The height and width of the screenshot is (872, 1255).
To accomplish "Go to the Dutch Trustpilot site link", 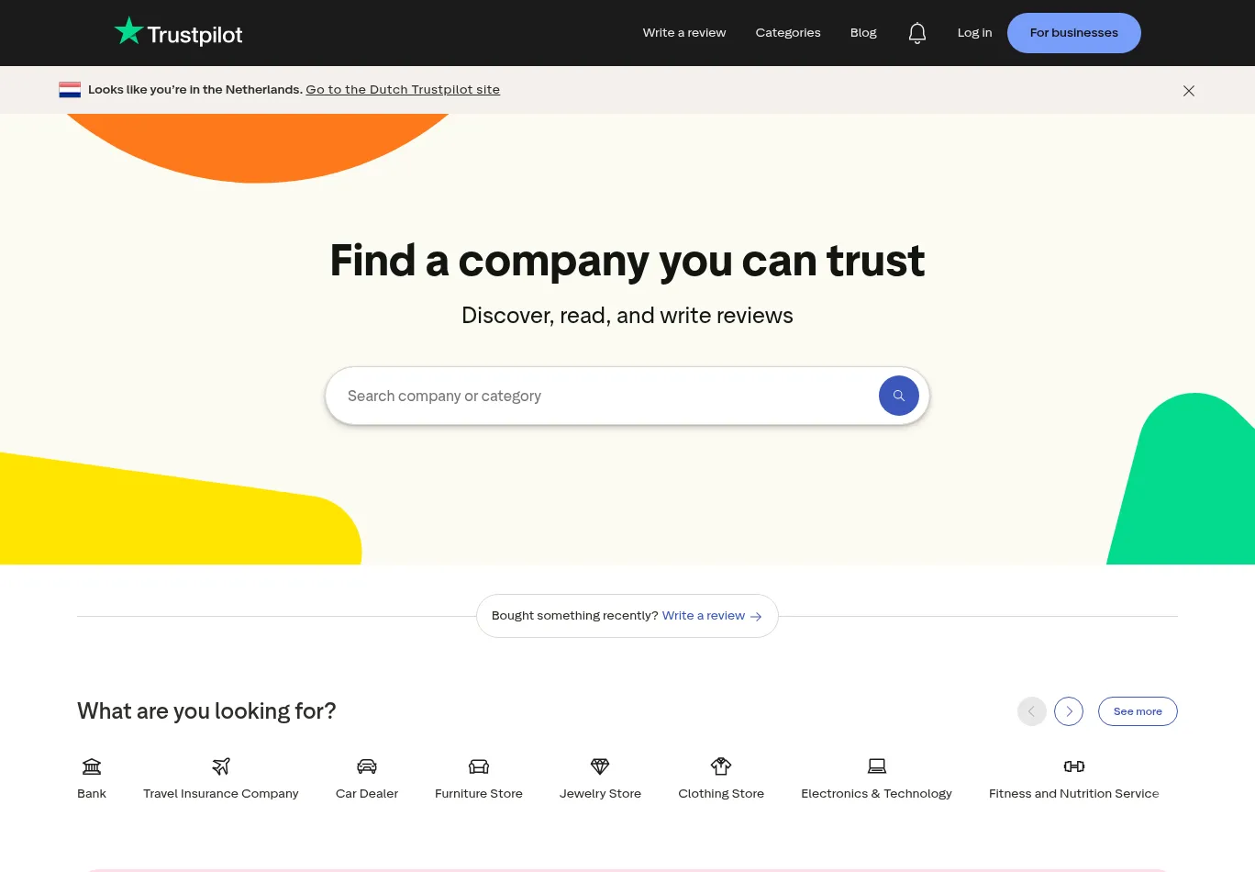I will [403, 90].
